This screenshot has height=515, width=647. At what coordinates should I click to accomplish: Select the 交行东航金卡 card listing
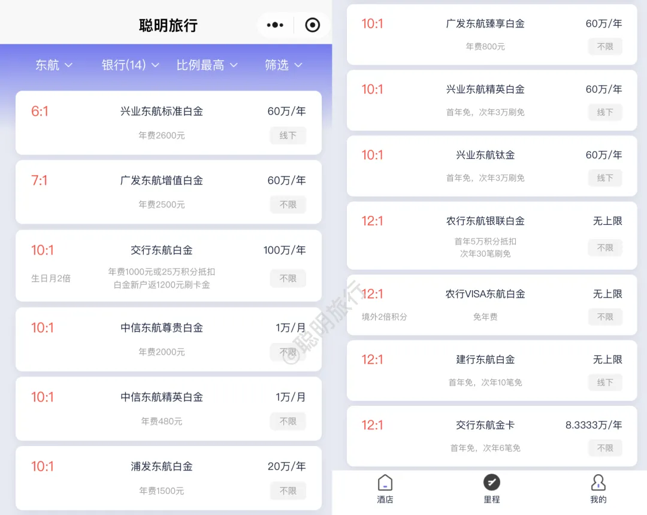click(485, 425)
